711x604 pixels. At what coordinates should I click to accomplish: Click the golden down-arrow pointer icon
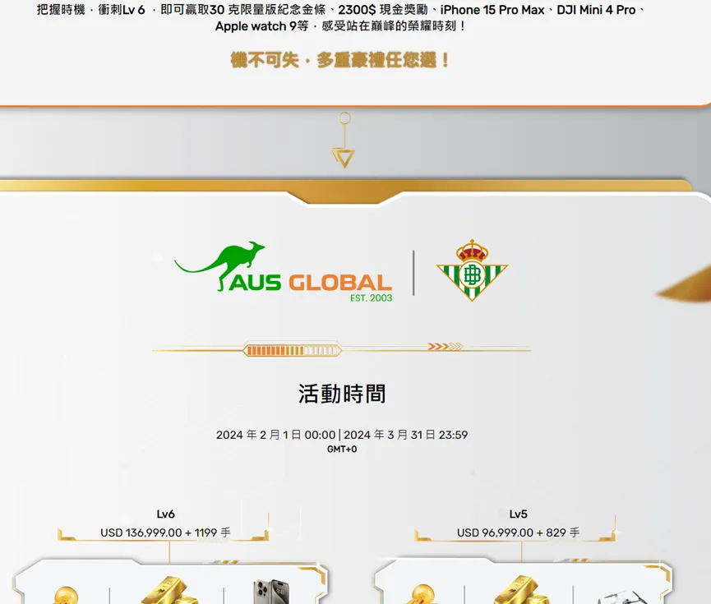point(344,141)
